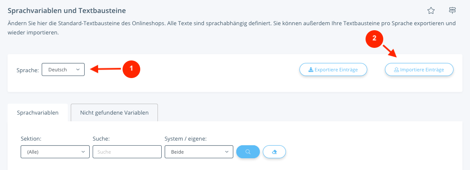Click Exportiere Einträge button
The image size is (470, 170).
point(333,70)
